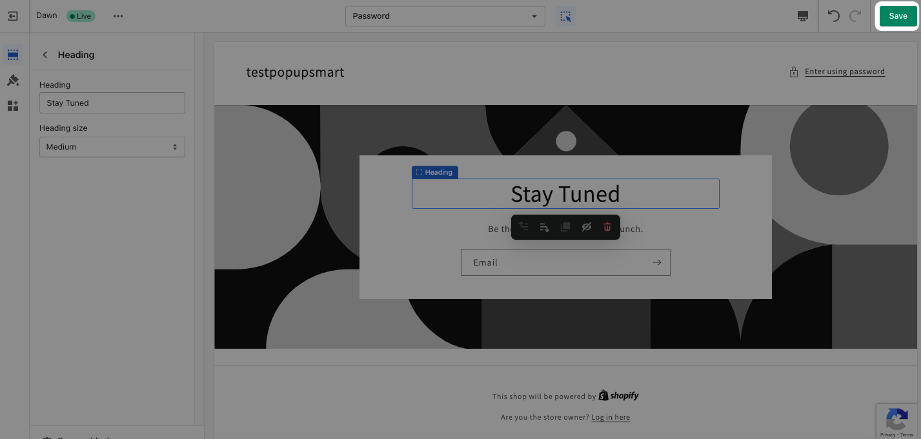Submit email with the arrow button
This screenshot has width=921, height=439.
(657, 262)
